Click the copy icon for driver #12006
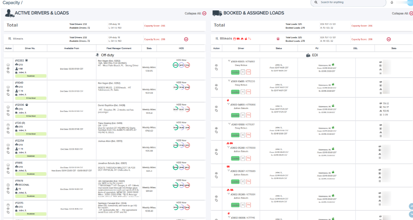This screenshot has height=220, width=413. click(x=8, y=115)
